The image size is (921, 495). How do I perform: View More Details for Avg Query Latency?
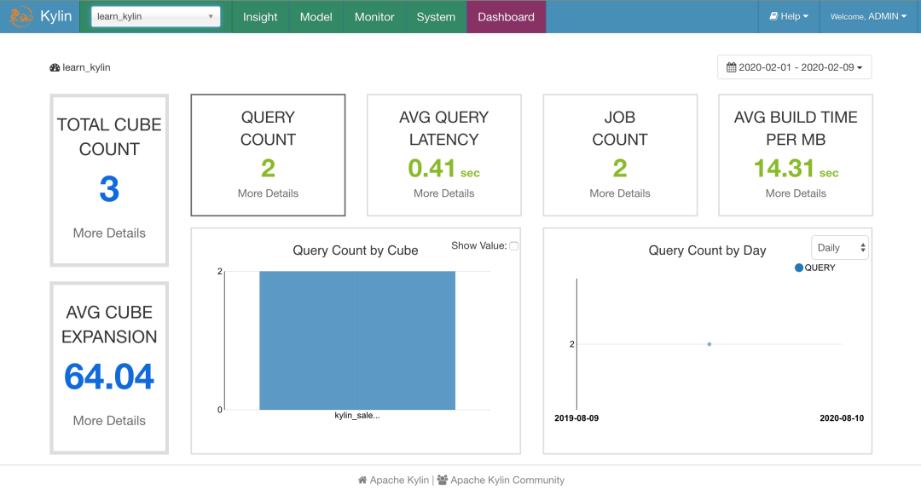pos(444,193)
